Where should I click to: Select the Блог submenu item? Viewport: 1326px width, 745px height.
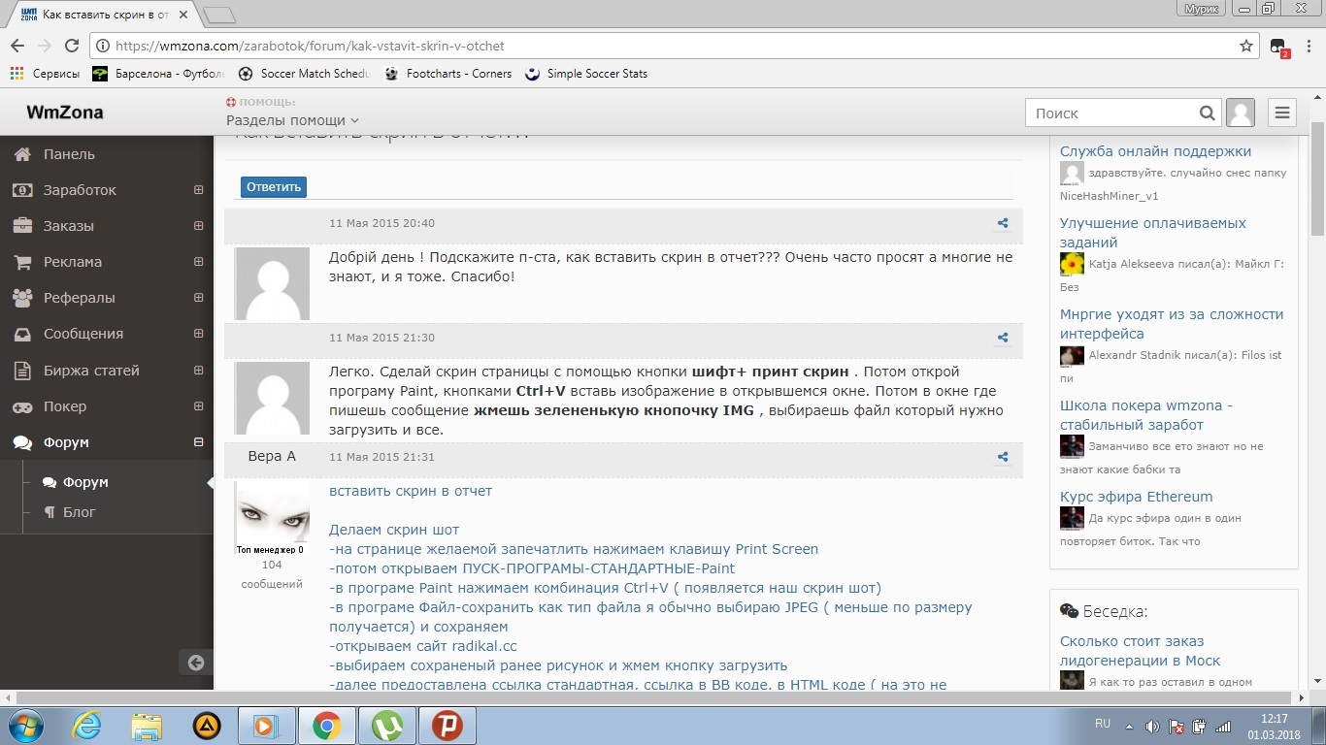(x=80, y=512)
